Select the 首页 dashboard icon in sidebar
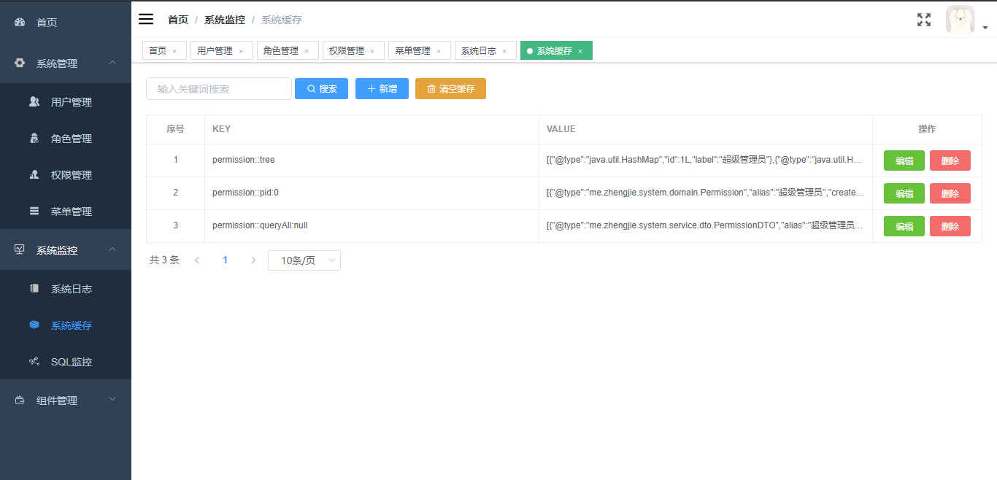 (18, 22)
